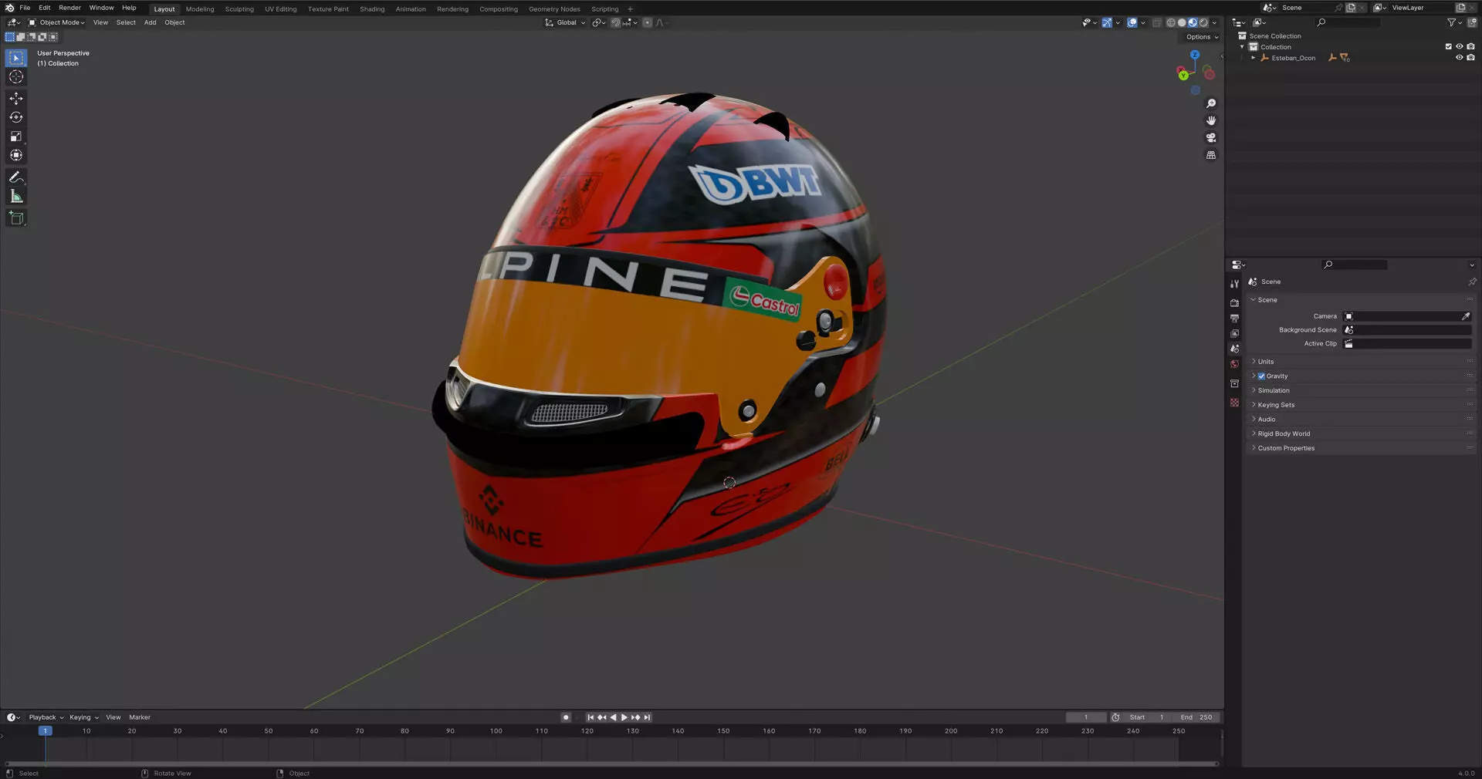This screenshot has width=1482, height=779.
Task: Click the outliner search field
Action: [1348, 22]
